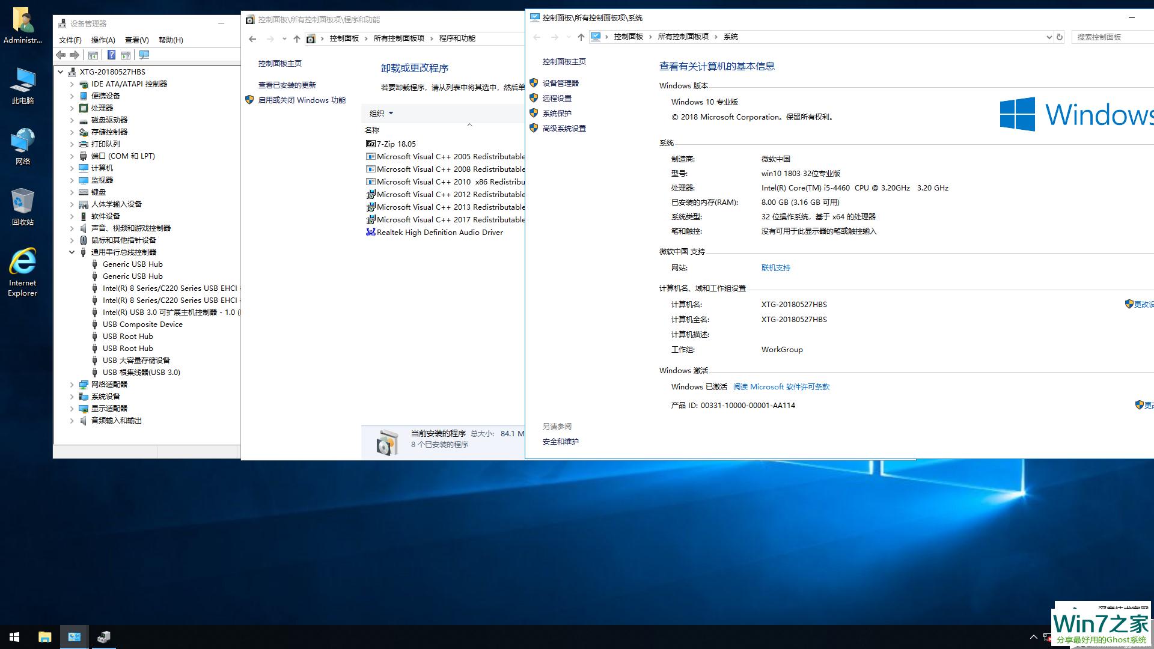Viewport: 1154px width, 649px height.
Task: Click 控制面板 breadcrumb in Programs window
Action: pyautogui.click(x=344, y=38)
